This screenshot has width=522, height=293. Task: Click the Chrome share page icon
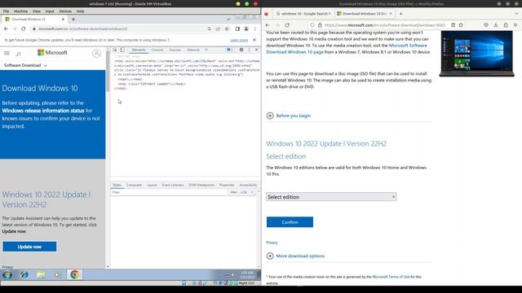218,29
